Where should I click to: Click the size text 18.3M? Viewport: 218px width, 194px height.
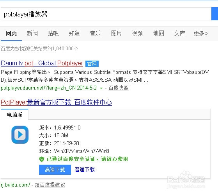click(61, 135)
